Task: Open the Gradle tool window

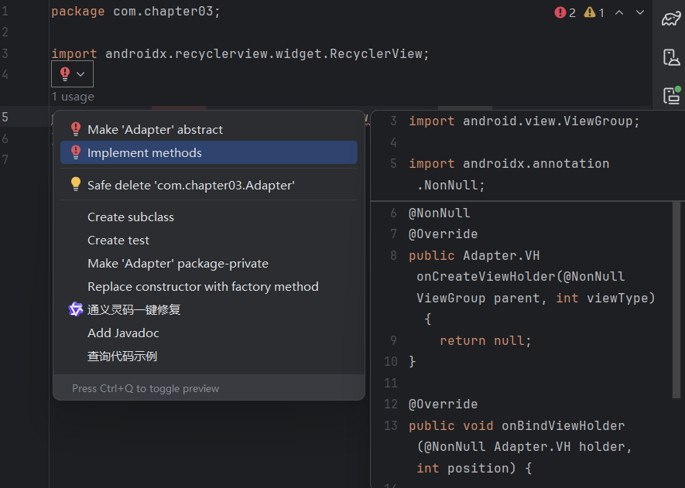Action: click(x=670, y=19)
